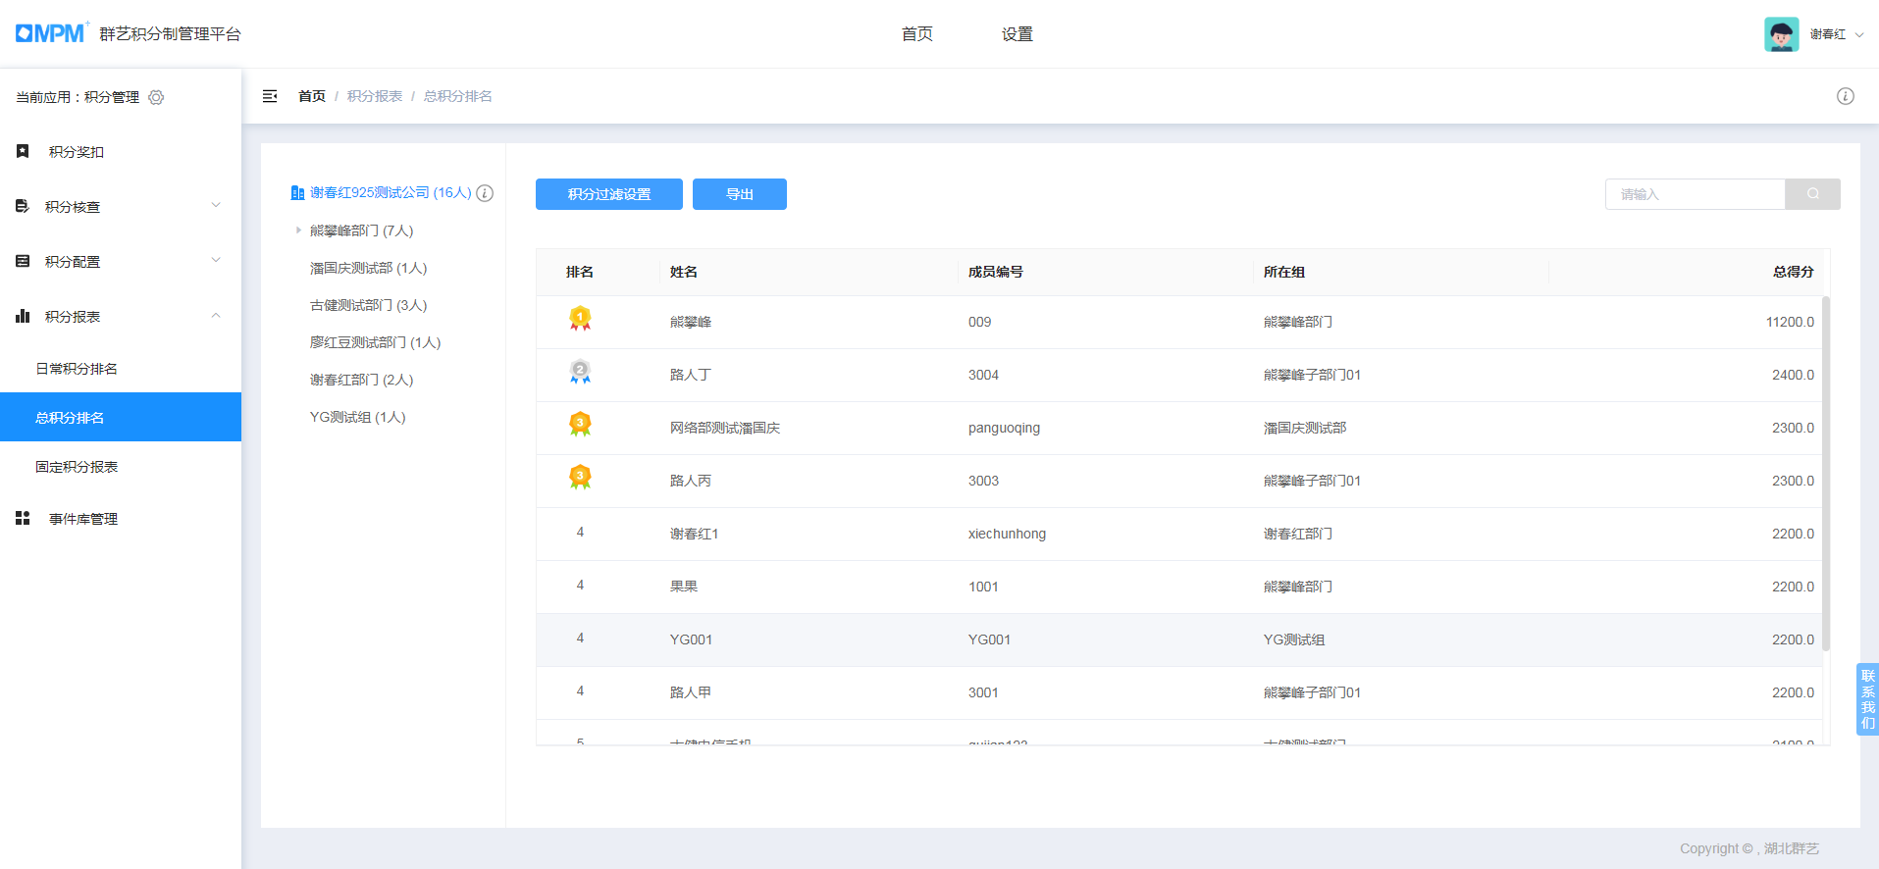Screen dimensions: 1879x869
Task: Click the 导出 button
Action: 740,194
